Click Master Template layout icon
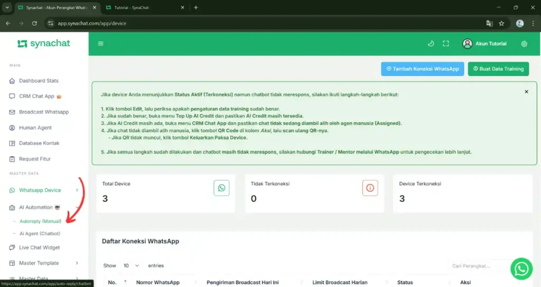This screenshot has width=541, height=287. 12,263
